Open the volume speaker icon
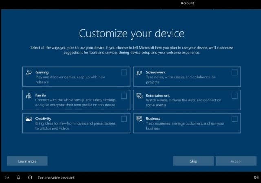This screenshot has height=183, width=261. (257, 178)
